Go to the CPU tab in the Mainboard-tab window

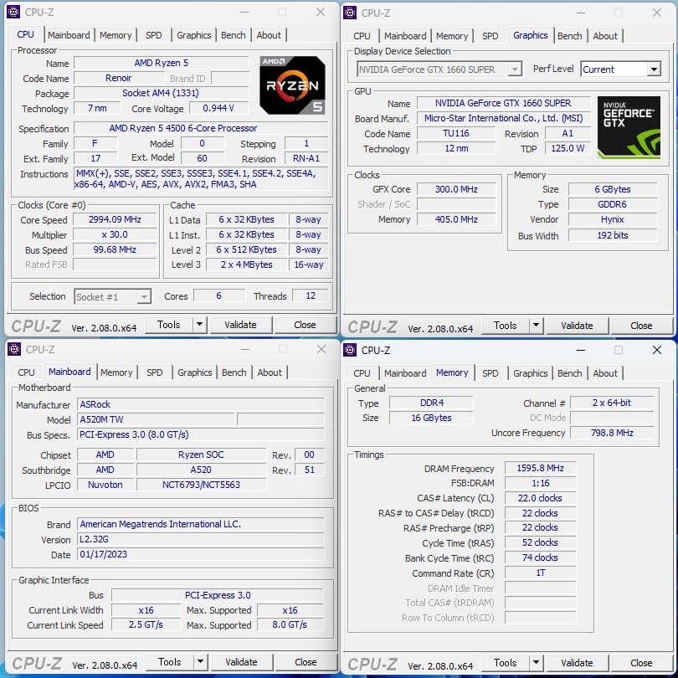[x=26, y=372]
